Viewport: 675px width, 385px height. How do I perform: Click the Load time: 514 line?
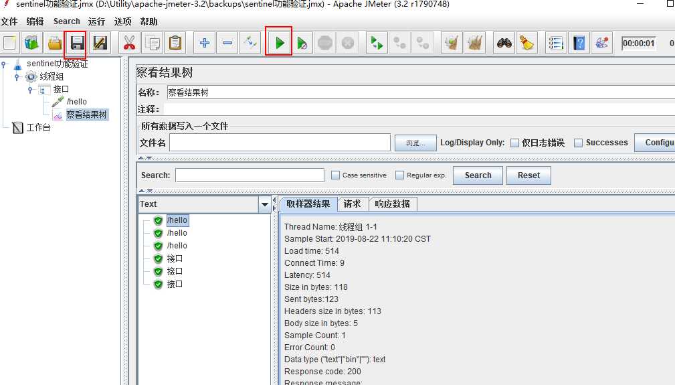point(312,250)
